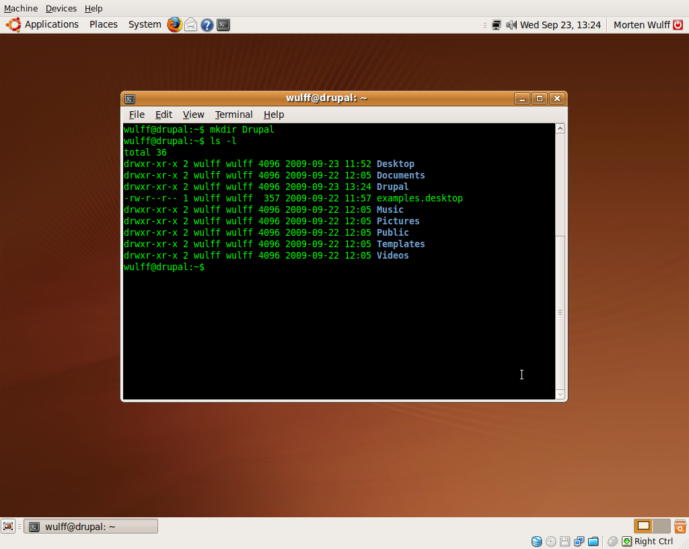689x549 pixels.
Task: Open the VirtualBox Machine menu
Action: coord(21,8)
